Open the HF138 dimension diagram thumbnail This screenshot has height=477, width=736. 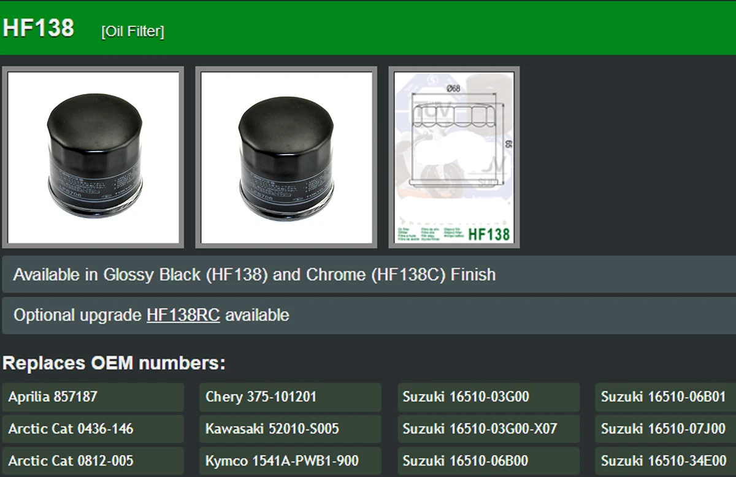[x=454, y=157]
